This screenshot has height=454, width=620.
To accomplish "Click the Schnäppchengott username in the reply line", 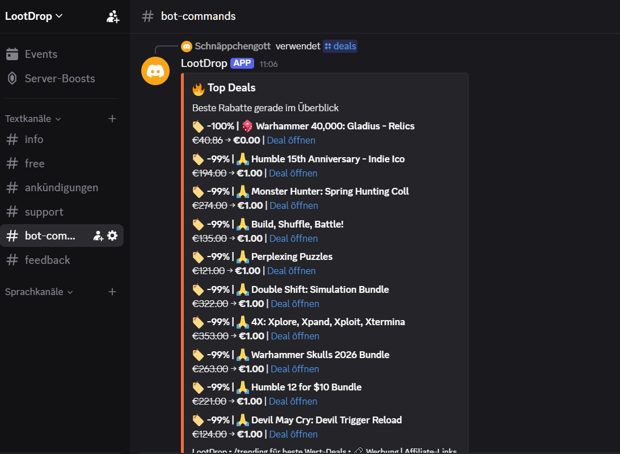I will point(233,47).
